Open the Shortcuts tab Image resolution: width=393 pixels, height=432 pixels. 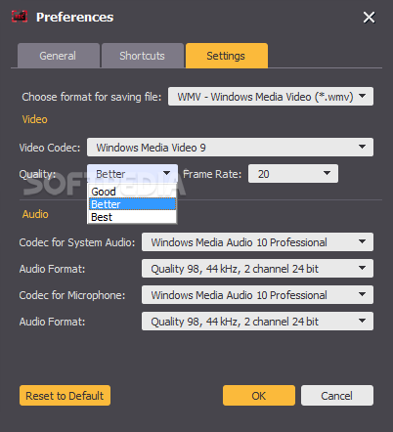pyautogui.click(x=143, y=56)
